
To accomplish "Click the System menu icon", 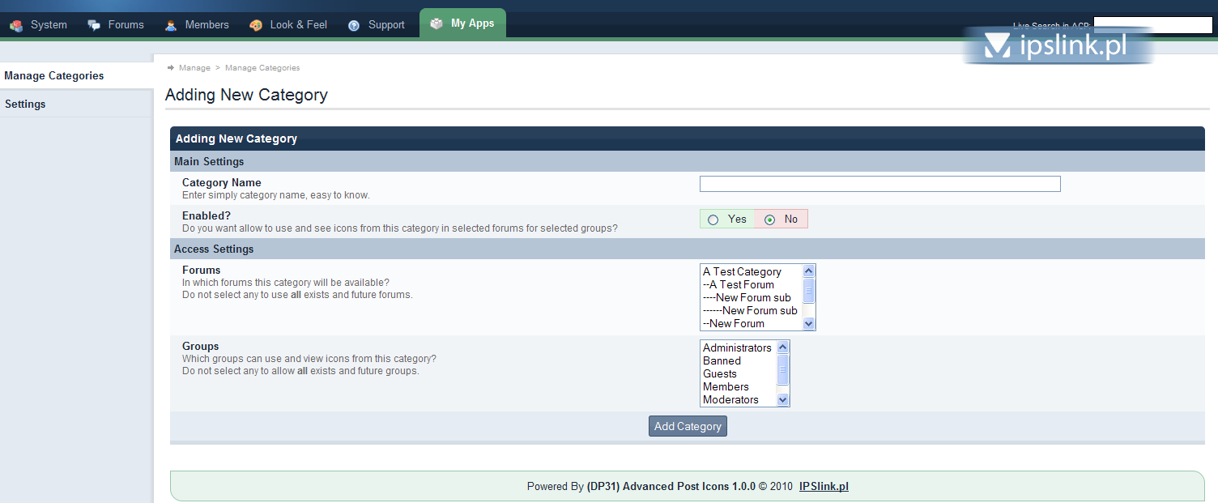I will tap(16, 25).
